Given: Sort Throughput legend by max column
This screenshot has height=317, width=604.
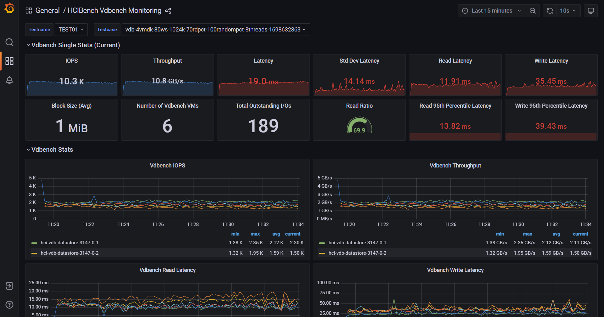Looking at the screenshot, I should point(528,234).
